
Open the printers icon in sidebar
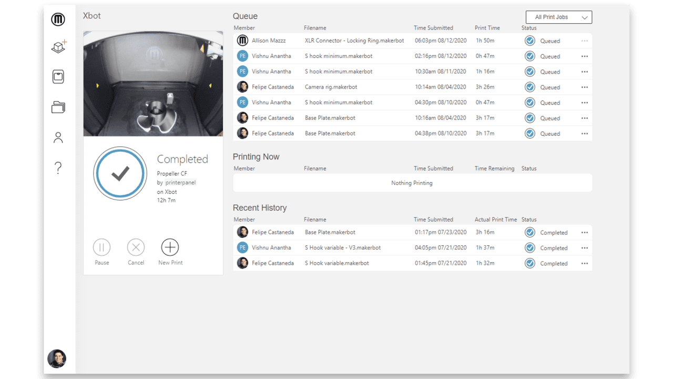click(x=58, y=77)
